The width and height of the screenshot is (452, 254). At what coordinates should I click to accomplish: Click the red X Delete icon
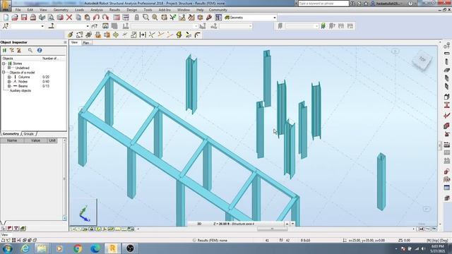point(69,18)
